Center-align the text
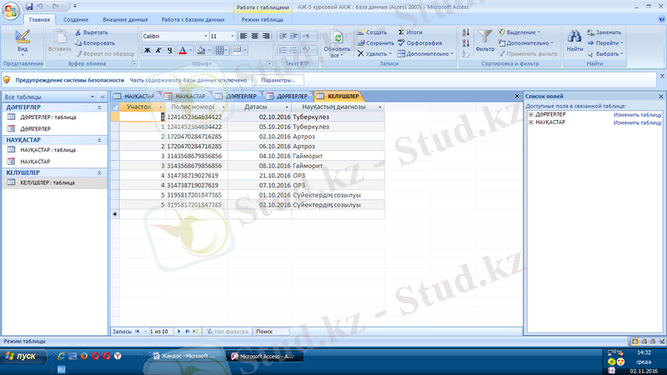The height and width of the screenshot is (375, 667). pos(254,37)
